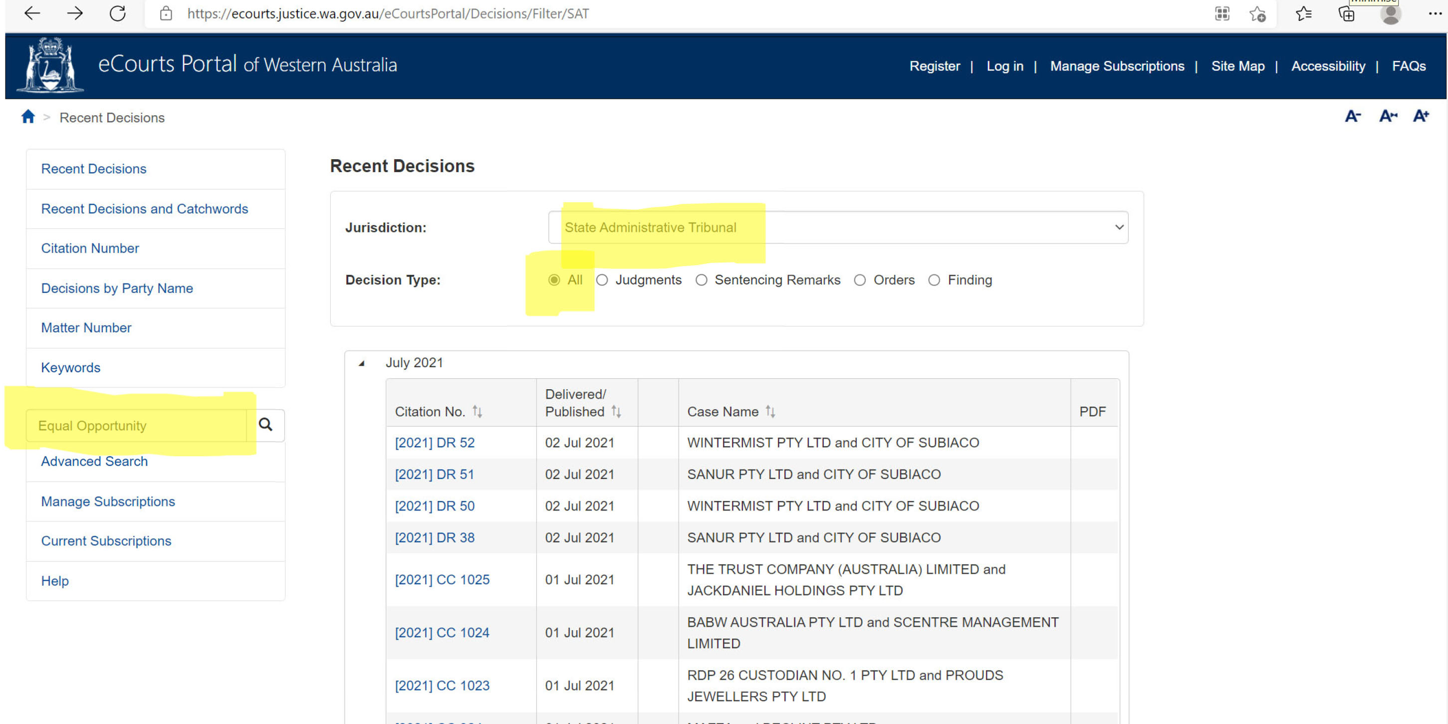
Task: Open Citation Number in sidebar
Action: coord(90,248)
